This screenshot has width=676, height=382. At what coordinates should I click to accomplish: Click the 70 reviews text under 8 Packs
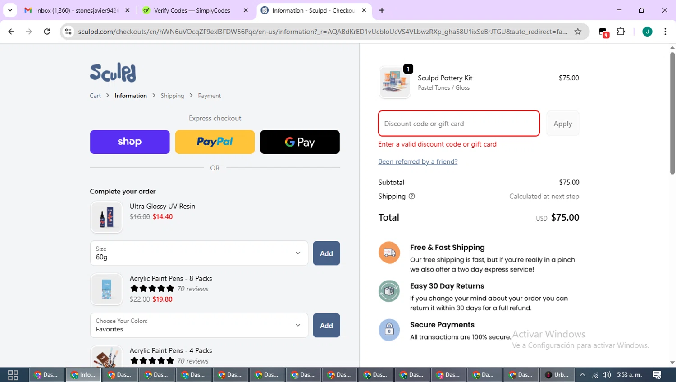pyautogui.click(x=193, y=289)
